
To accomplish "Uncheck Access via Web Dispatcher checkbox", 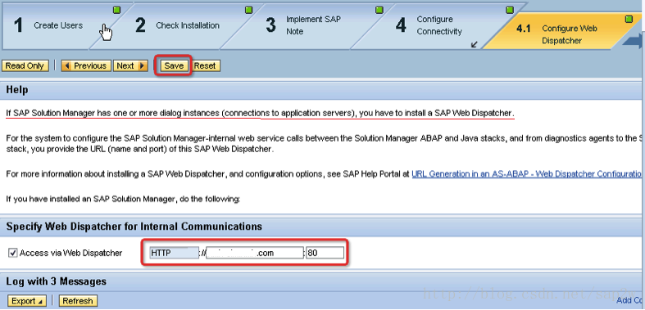I will tap(12, 253).
